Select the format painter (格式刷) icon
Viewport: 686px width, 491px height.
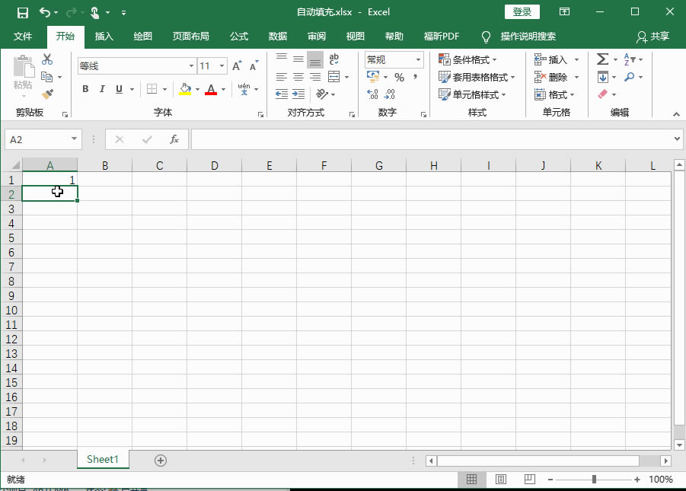point(46,94)
